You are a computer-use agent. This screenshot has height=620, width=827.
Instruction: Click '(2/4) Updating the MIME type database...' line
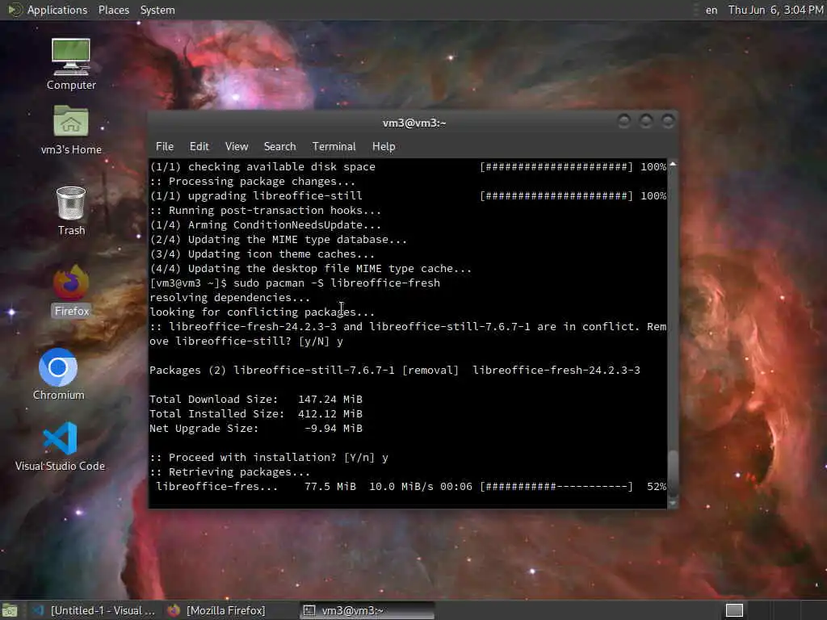(x=279, y=239)
